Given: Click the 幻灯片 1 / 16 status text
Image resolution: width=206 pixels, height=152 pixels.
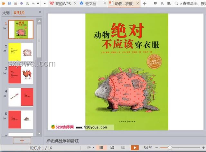Looking at the screenshot, I should [41, 148].
